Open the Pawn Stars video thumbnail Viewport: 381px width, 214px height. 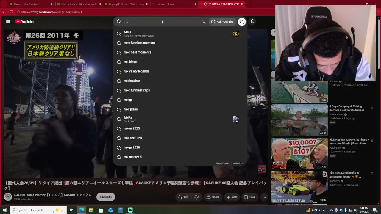pyautogui.click(x=299, y=153)
